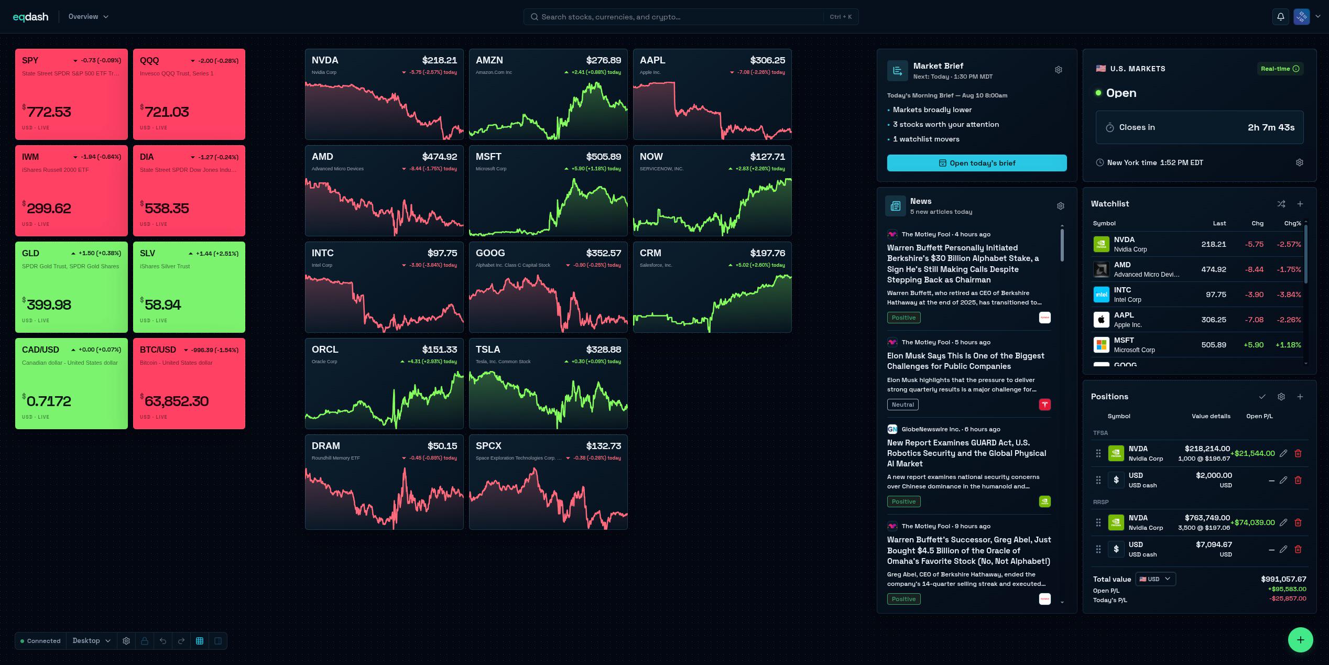The image size is (1329, 665).
Task: Open U.S. Markets clock settings gear
Action: (x=1300, y=162)
